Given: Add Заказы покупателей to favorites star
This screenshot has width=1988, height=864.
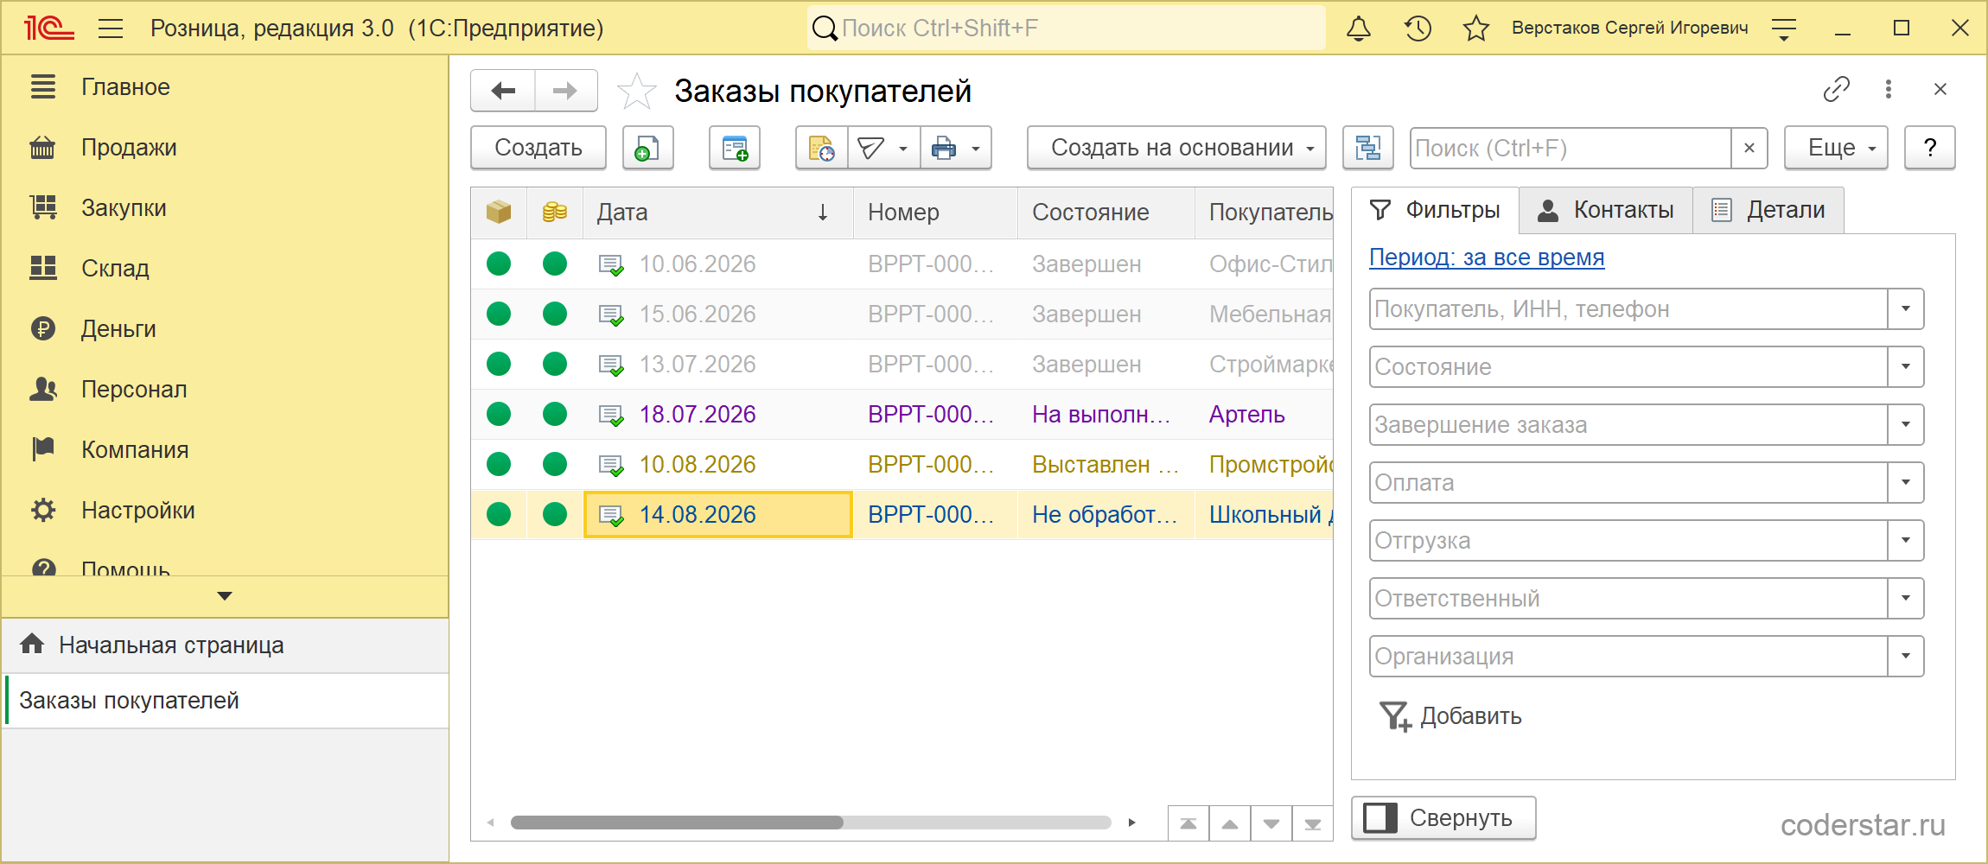Looking at the screenshot, I should (637, 91).
